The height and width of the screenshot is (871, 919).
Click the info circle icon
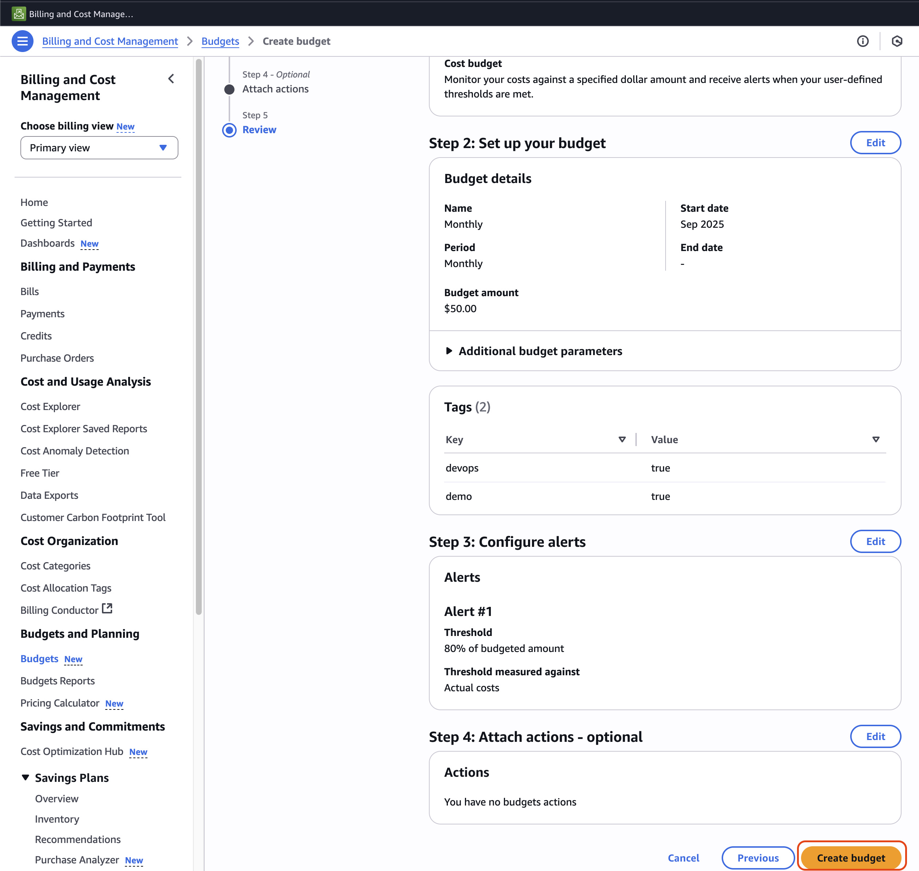[862, 41]
